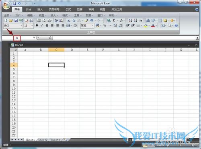The image size is (201, 149).
Task: Open the font size 11 dropdown
Action: coord(32,26)
